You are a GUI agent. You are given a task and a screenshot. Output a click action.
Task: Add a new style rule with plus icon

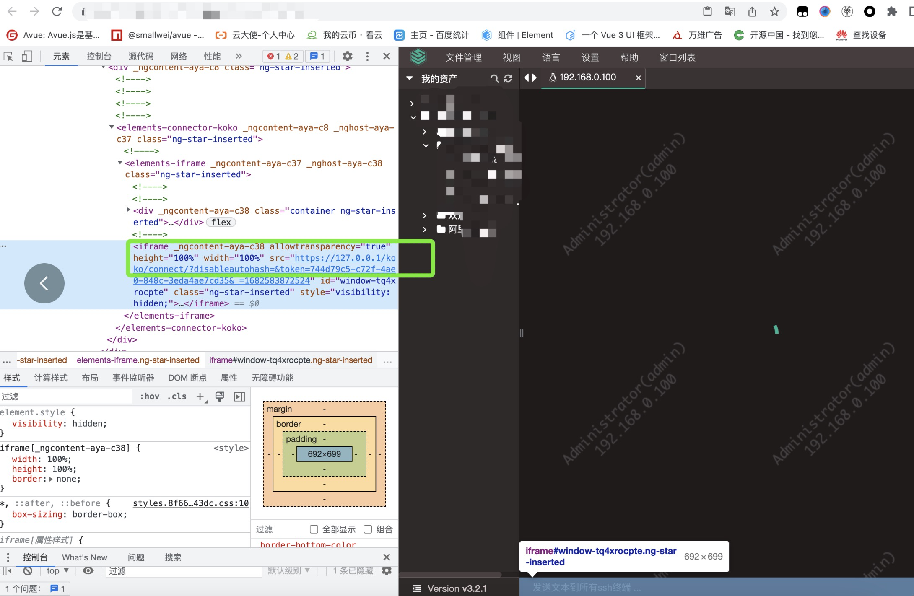(200, 396)
